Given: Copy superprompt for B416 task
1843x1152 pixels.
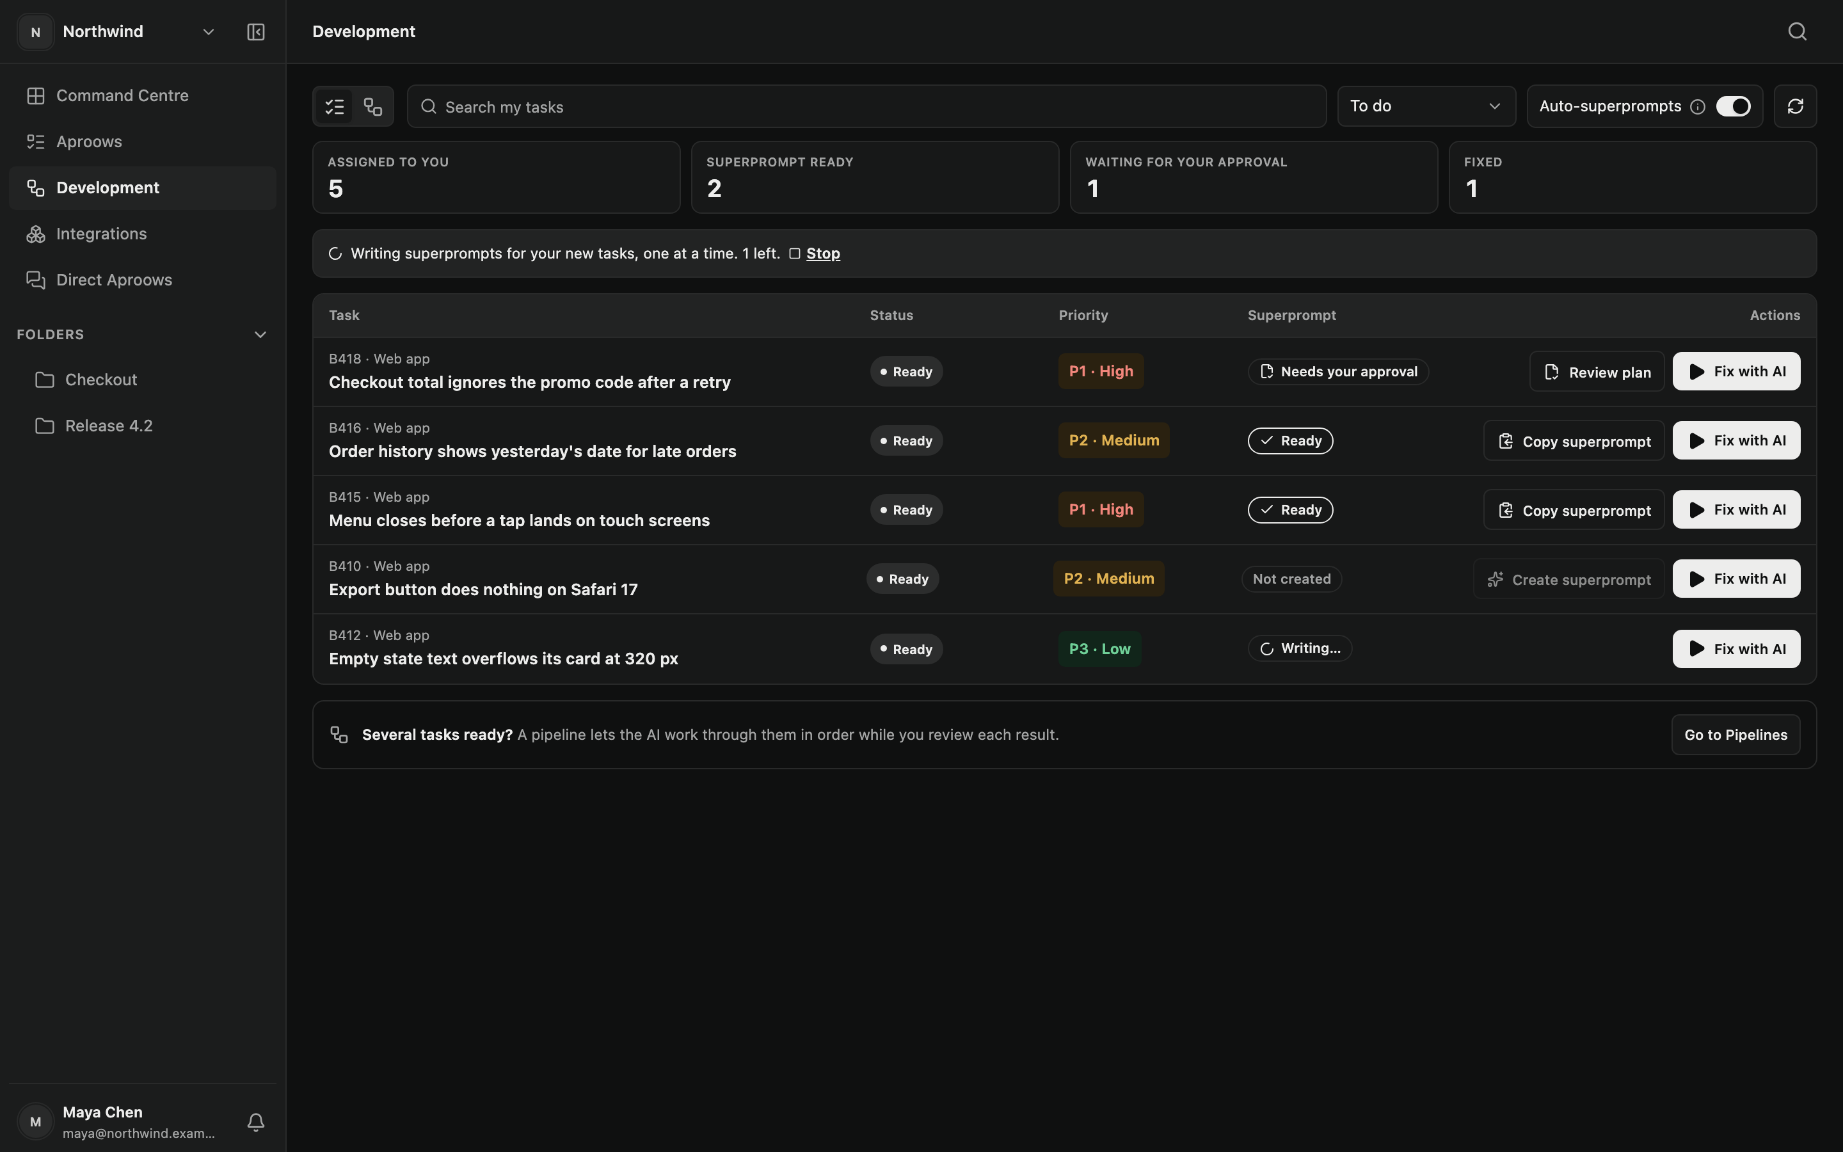Looking at the screenshot, I should pos(1574,441).
